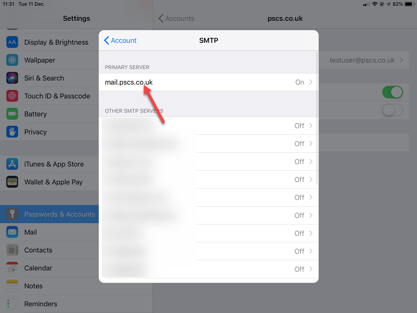
Task: Open the Privacy hand icon
Action: point(12,132)
